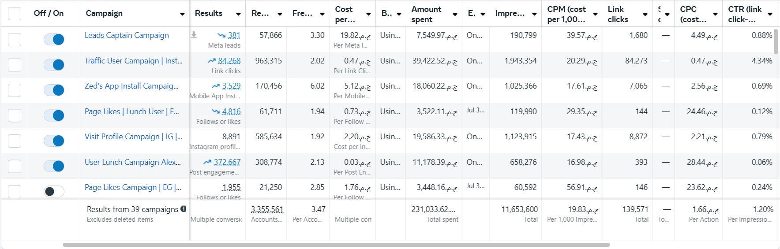Tick the checkbox for Traffic User Campaign row
The width and height of the screenshot is (780, 249).
[15, 65]
